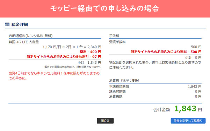Click the WiFi通信料(レンタル料 無料) heading

pyautogui.click(x=31, y=36)
